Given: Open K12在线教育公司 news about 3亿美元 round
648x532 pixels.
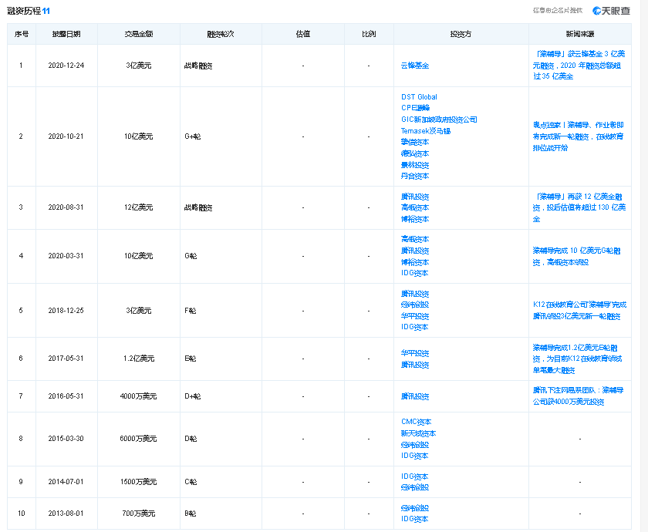Looking at the screenshot, I should 579,310.
